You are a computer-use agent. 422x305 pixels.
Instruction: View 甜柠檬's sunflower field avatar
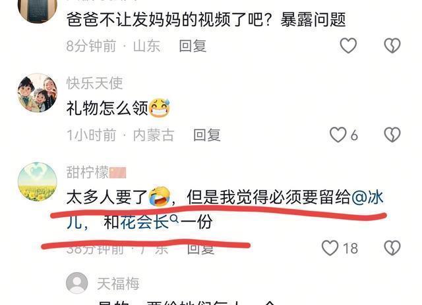(x=38, y=181)
